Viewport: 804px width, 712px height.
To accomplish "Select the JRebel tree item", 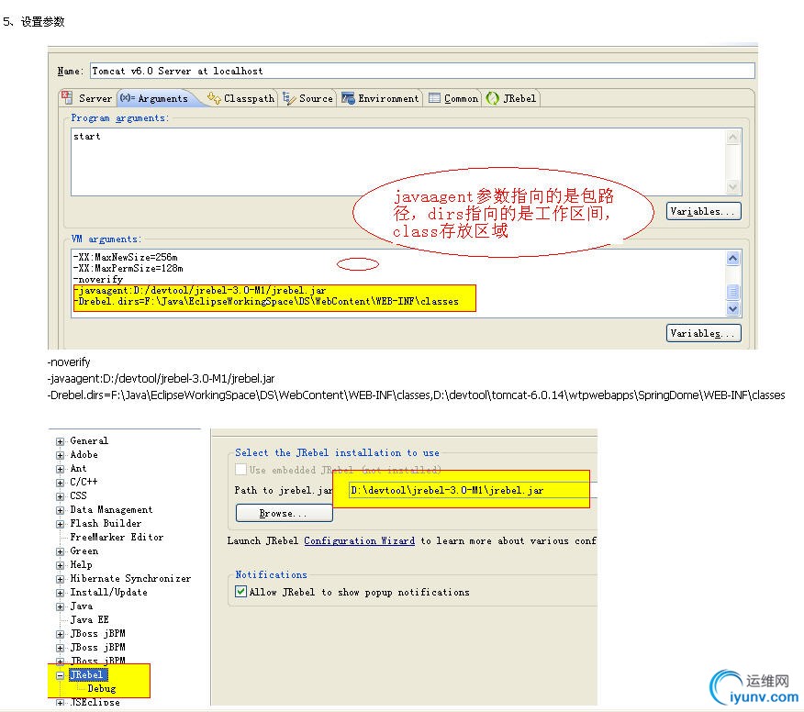I will [x=86, y=675].
